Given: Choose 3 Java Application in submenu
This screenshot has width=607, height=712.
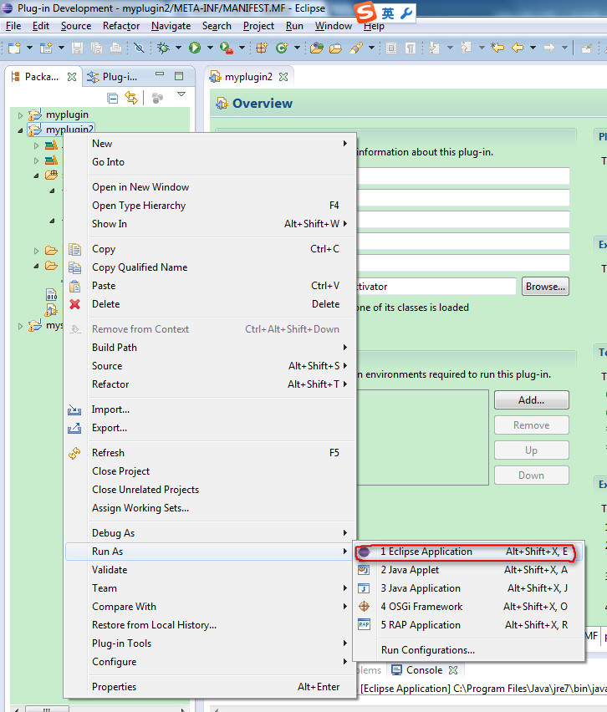Looking at the screenshot, I should (x=468, y=588).
